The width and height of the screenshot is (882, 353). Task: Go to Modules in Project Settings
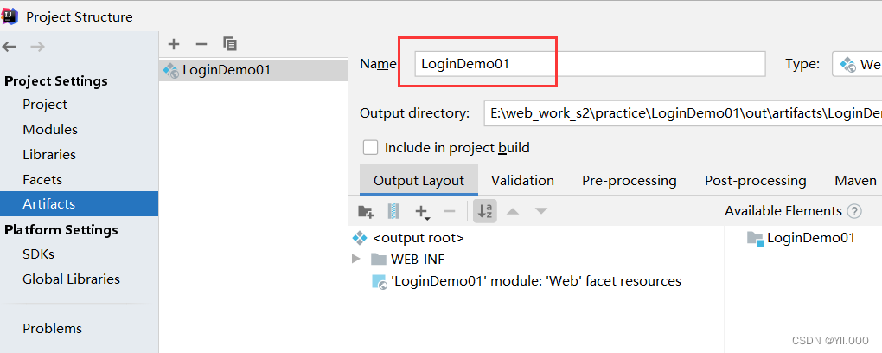point(50,130)
